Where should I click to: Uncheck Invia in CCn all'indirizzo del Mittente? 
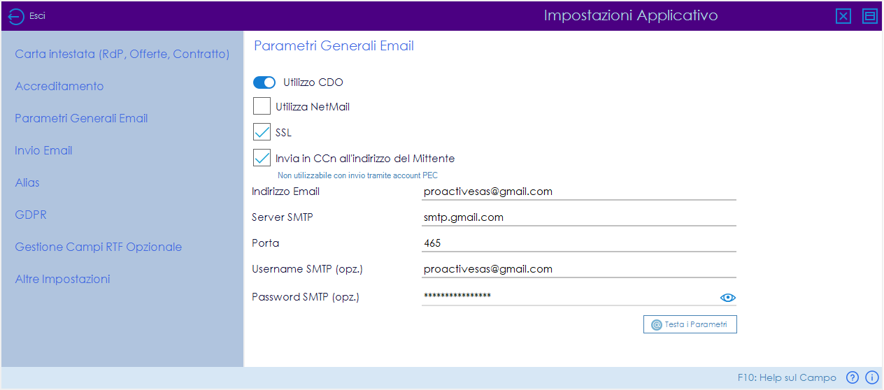click(262, 158)
